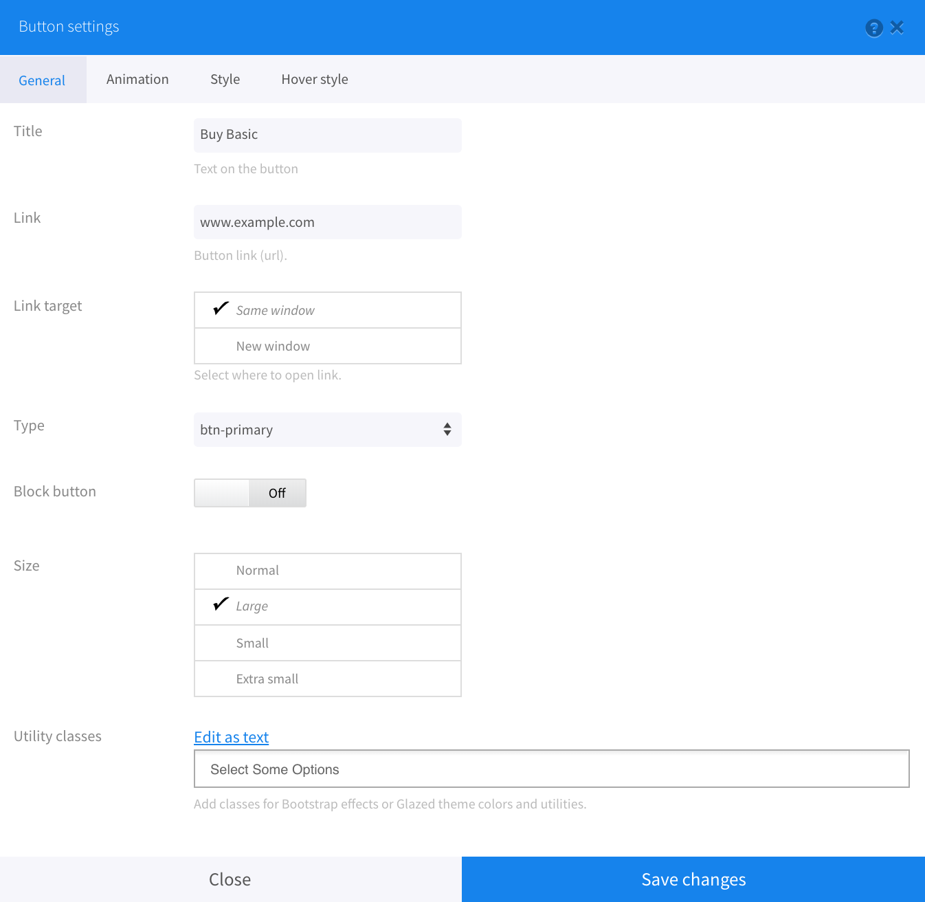925x902 pixels.
Task: Select the General tab
Action: (42, 80)
